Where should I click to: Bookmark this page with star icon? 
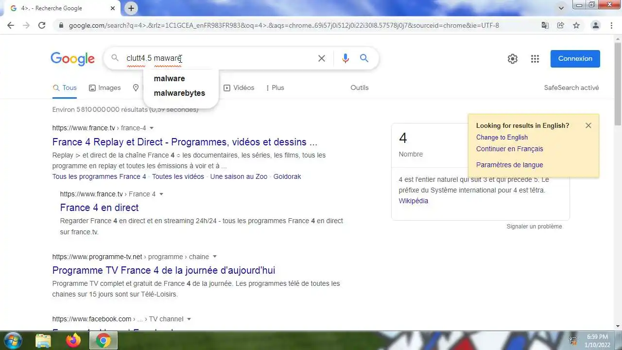click(x=576, y=25)
